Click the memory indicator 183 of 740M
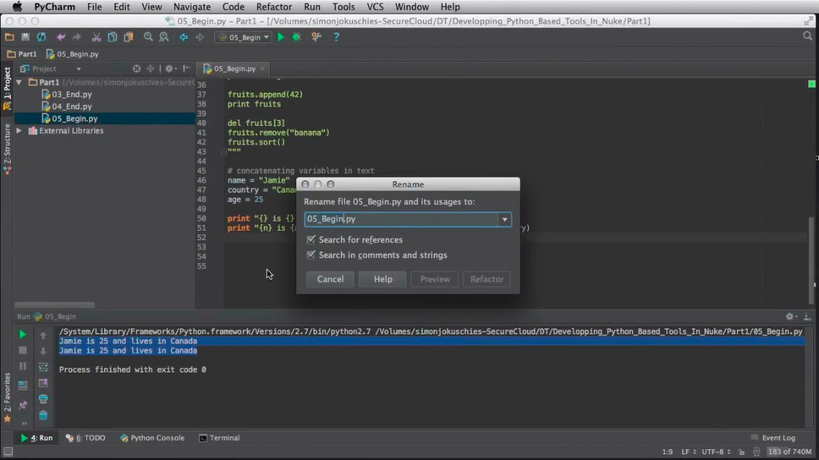The image size is (819, 460). click(x=790, y=451)
